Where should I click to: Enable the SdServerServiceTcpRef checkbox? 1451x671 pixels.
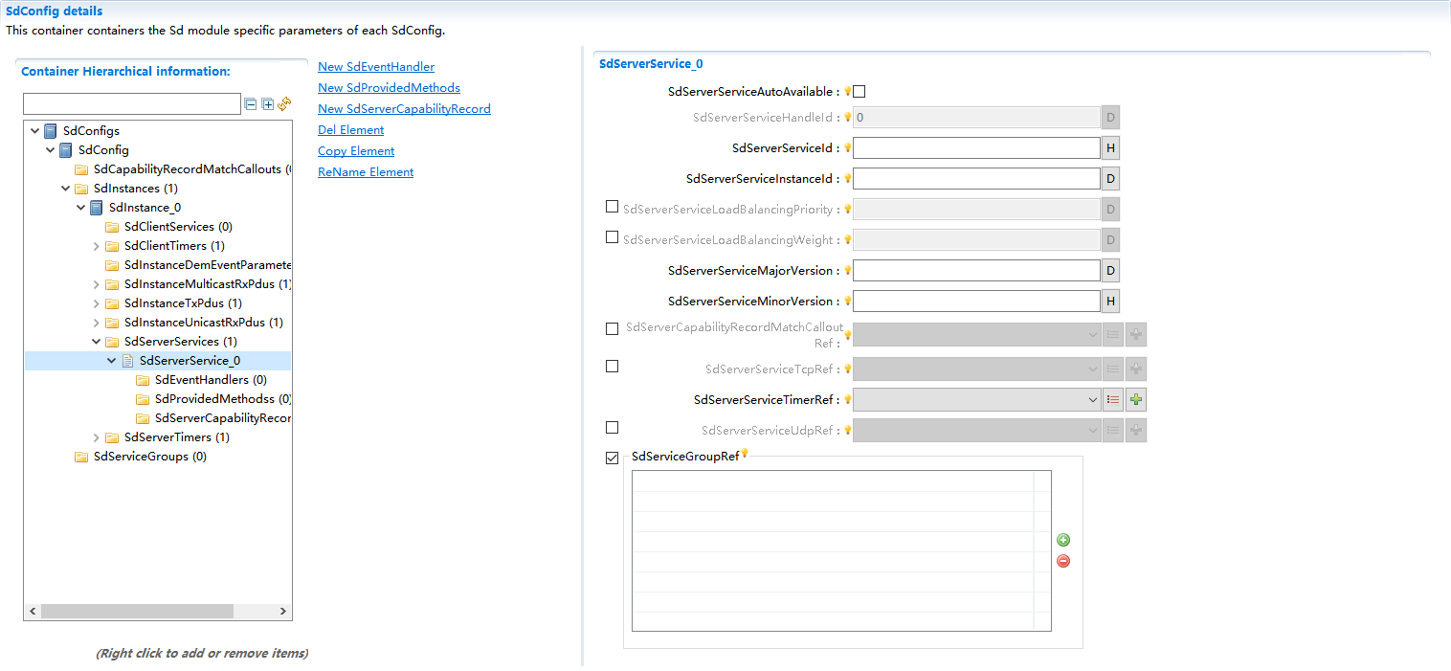pyautogui.click(x=613, y=367)
